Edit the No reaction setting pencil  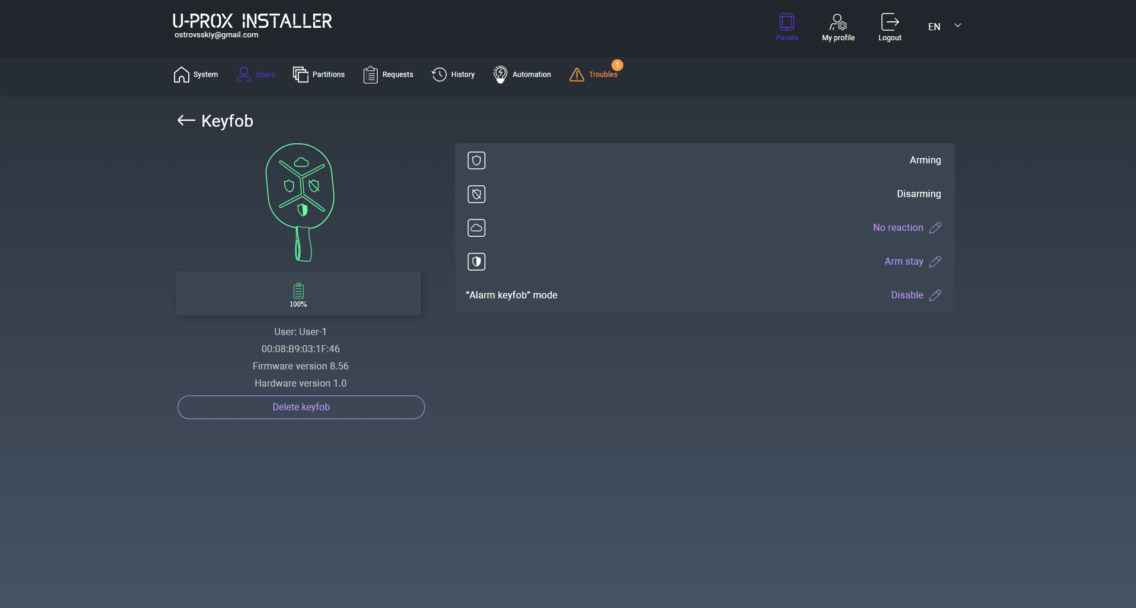click(935, 228)
